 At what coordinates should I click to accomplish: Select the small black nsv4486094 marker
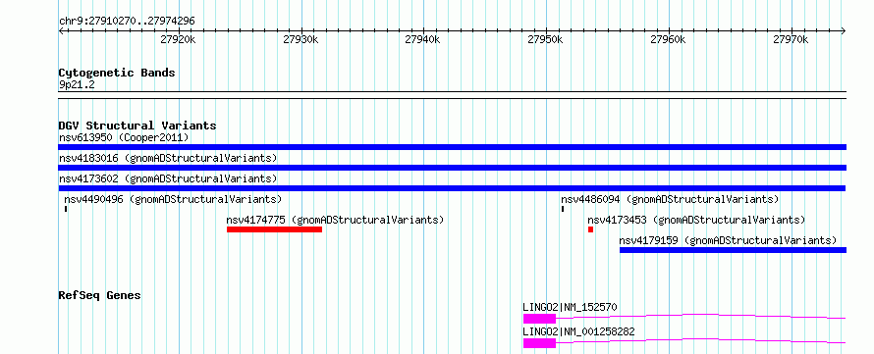(x=563, y=209)
